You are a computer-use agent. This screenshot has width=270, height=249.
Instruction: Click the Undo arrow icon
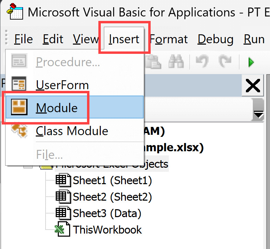pyautogui.click(x=202, y=62)
